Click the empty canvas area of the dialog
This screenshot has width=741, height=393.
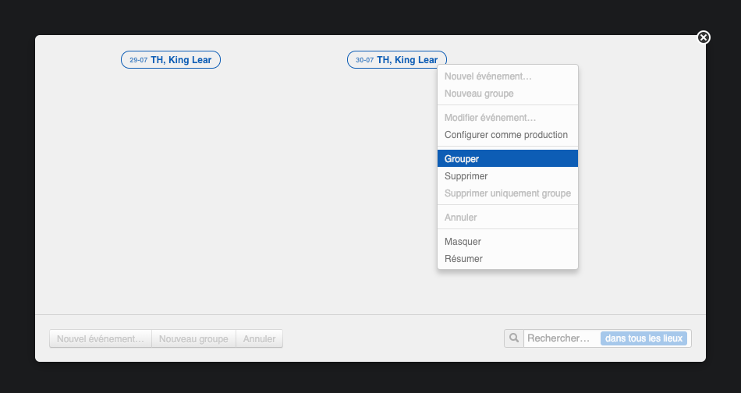pos(234,195)
